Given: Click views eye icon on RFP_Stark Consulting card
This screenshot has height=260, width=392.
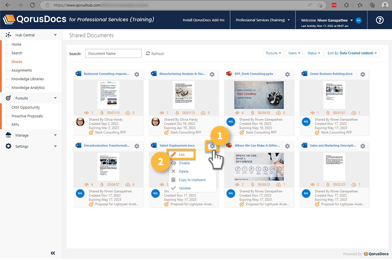Looking at the screenshot, I should [x=237, y=113].
